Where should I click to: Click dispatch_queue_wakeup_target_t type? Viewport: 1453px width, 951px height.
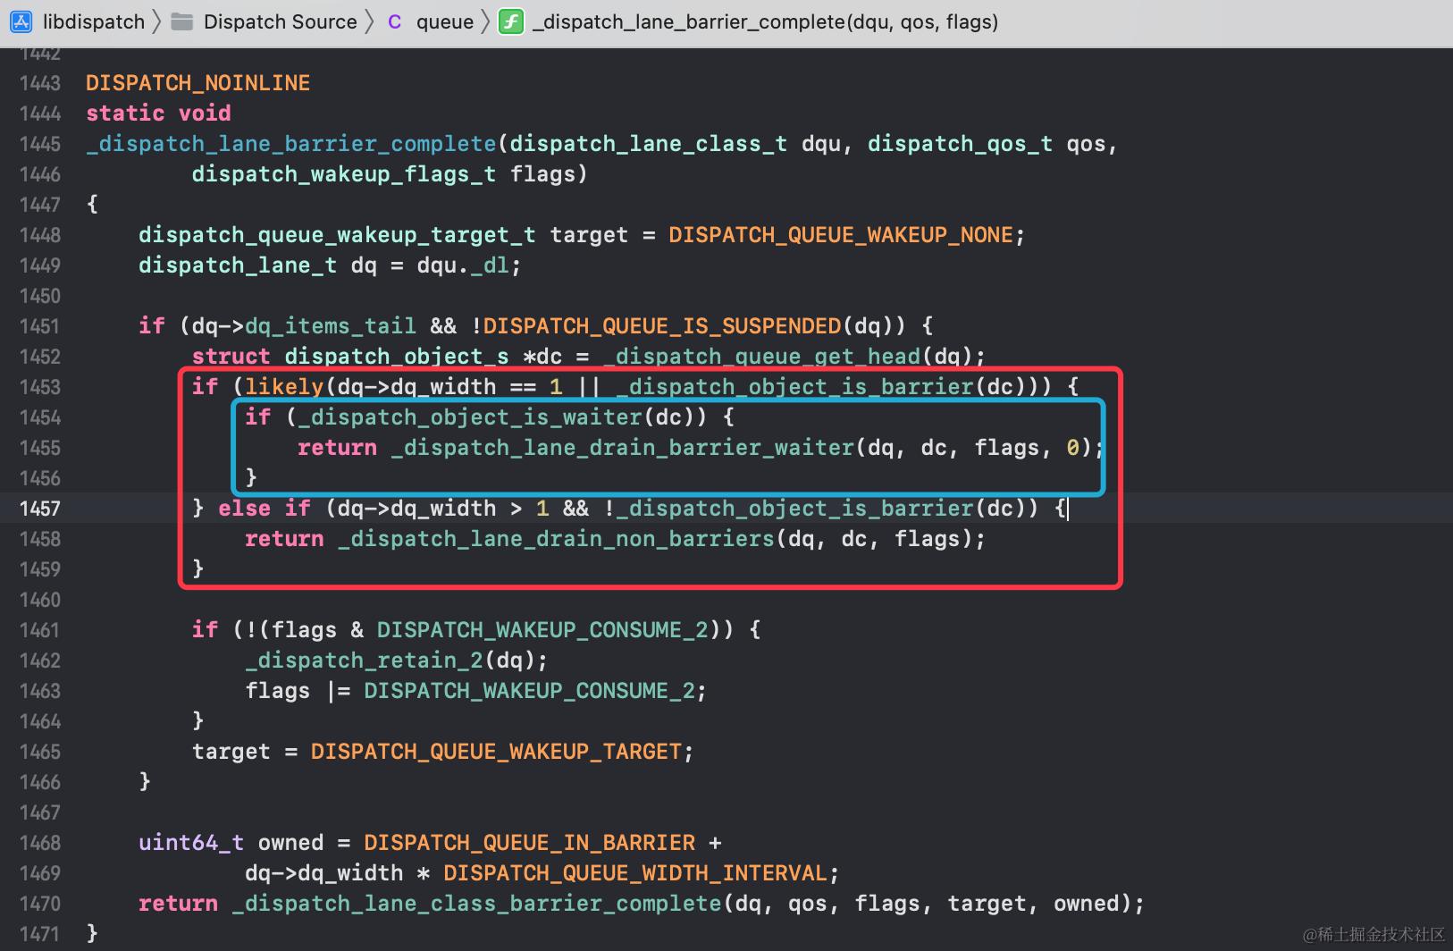click(337, 235)
